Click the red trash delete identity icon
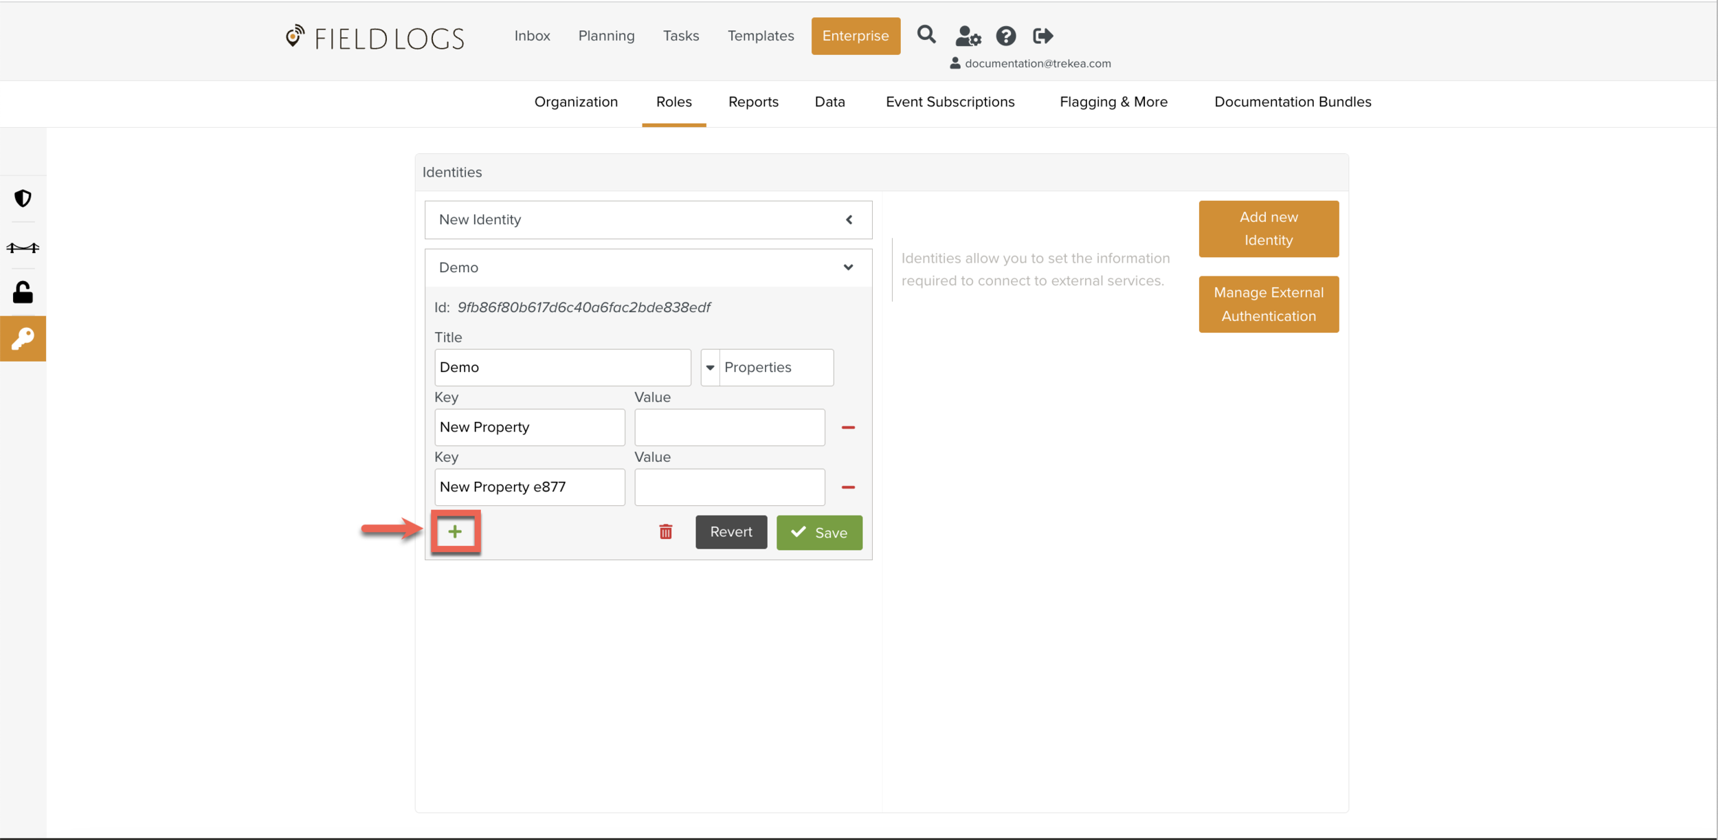 coord(665,532)
